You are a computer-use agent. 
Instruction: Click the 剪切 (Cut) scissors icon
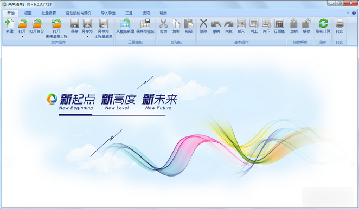tap(163, 23)
